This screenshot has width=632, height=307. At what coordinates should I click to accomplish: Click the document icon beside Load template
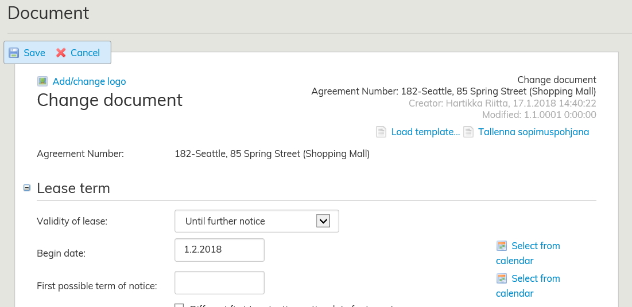(381, 132)
